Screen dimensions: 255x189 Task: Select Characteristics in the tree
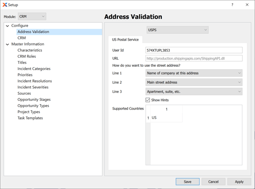pos(30,50)
